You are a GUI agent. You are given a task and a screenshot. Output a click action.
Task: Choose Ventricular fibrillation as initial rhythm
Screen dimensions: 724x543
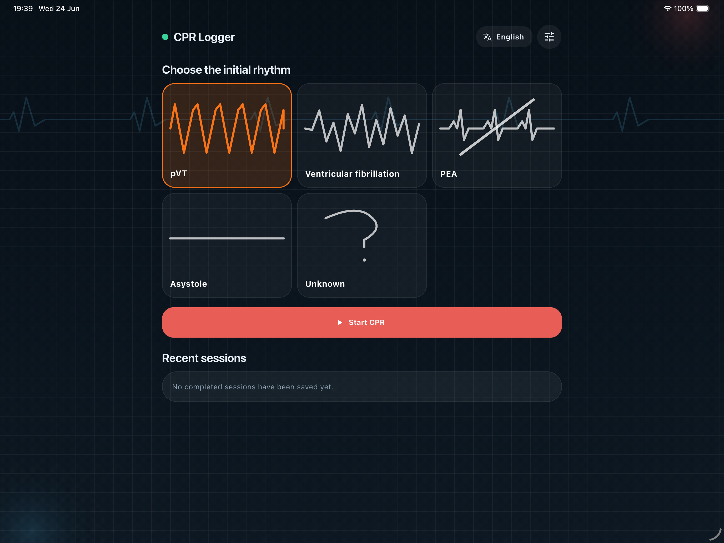coord(362,135)
